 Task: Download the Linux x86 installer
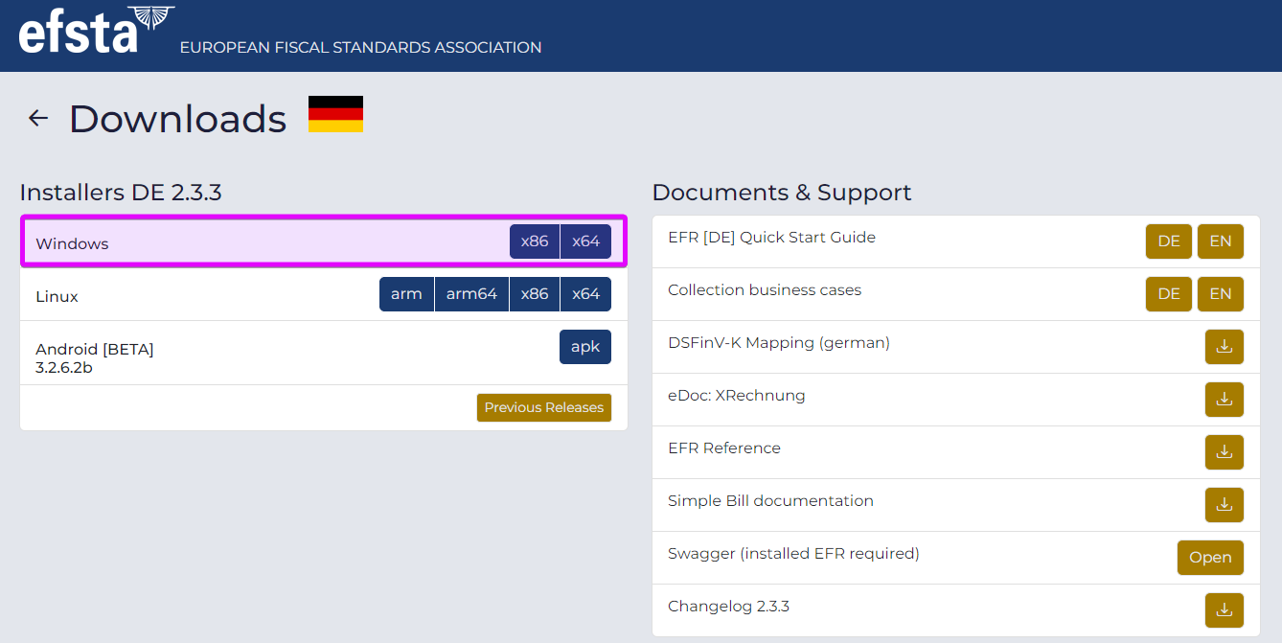(x=535, y=294)
